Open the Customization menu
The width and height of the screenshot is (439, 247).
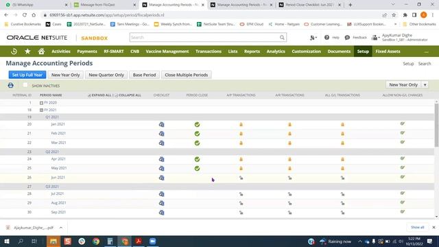click(x=307, y=51)
